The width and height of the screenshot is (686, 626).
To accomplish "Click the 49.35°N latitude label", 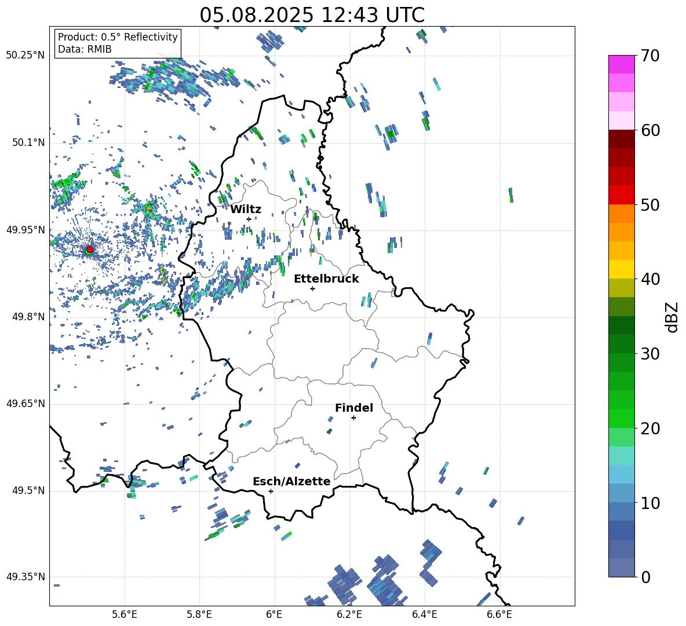I will [25, 577].
